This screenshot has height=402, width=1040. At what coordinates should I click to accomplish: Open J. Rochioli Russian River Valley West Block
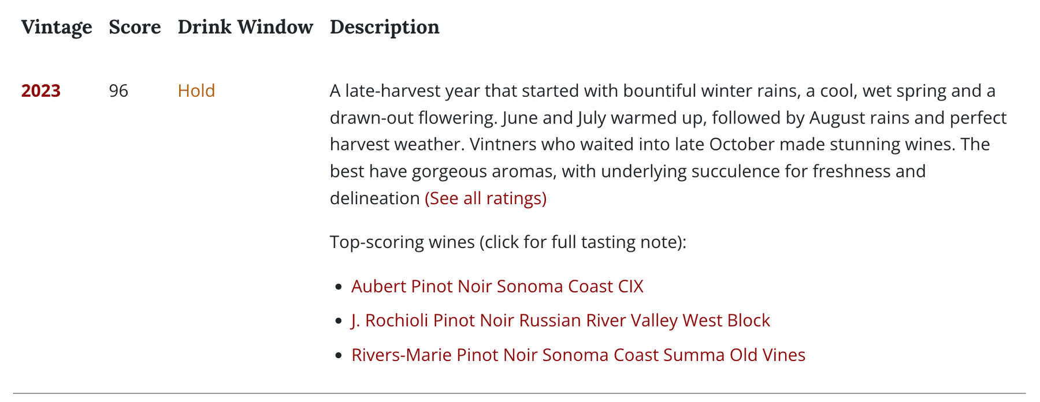(560, 320)
